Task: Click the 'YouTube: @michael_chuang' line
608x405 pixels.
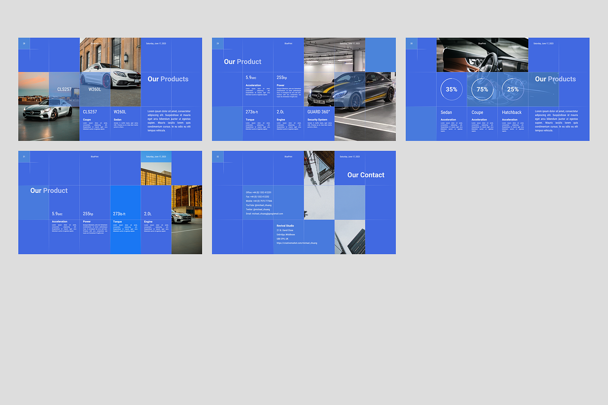Action: coord(258,205)
